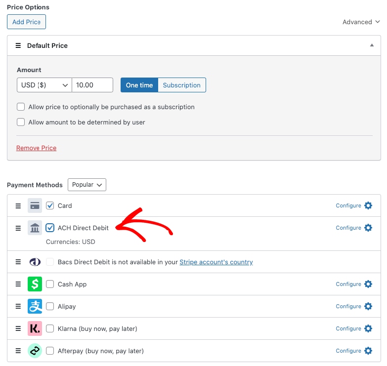This screenshot has height=366, width=387.
Task: Click the Afterpay logo icon
Action: pos(35,351)
